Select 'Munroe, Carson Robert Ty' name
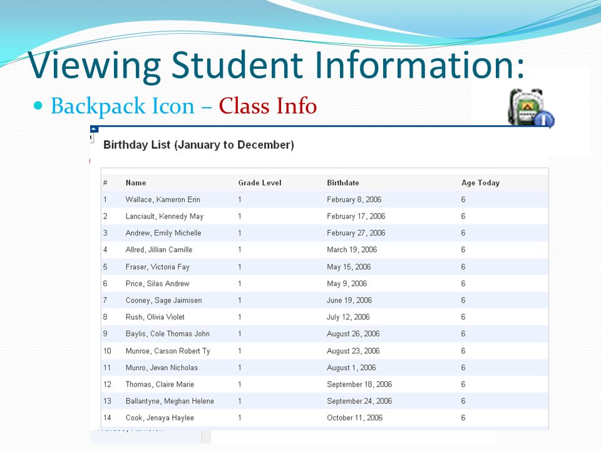The width and height of the screenshot is (601, 451). [x=168, y=351]
